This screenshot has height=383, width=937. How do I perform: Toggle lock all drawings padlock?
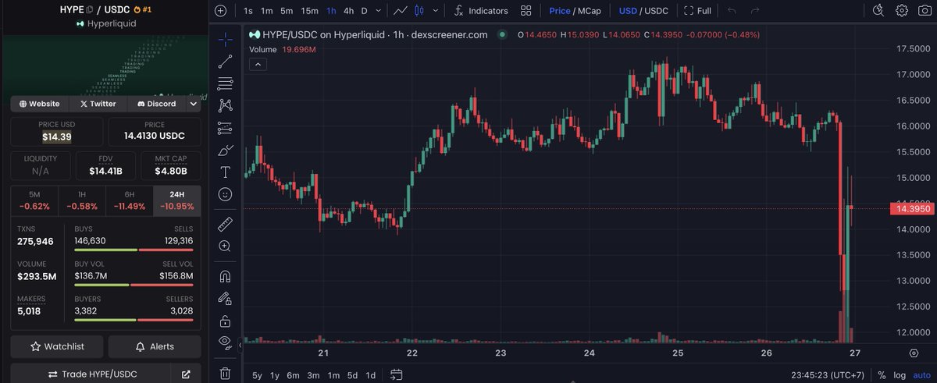click(x=225, y=320)
